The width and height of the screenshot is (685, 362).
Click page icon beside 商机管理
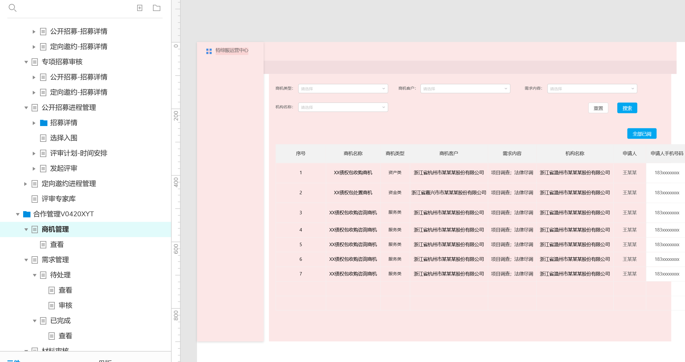point(35,229)
